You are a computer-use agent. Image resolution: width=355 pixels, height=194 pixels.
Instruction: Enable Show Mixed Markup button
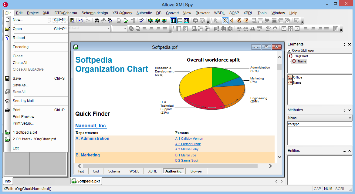click(x=245, y=21)
